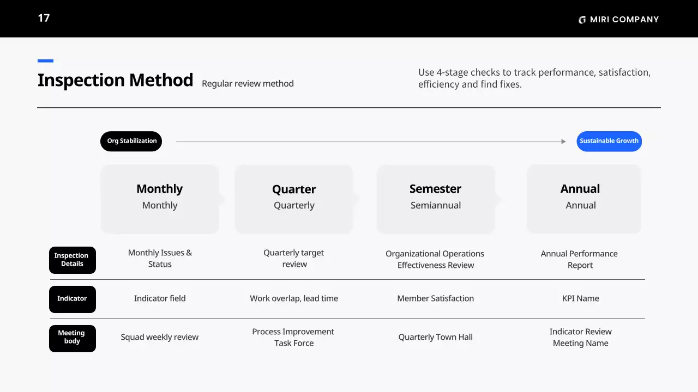The width and height of the screenshot is (698, 392).
Task: Select the Semester stage card
Action: pyautogui.click(x=436, y=199)
